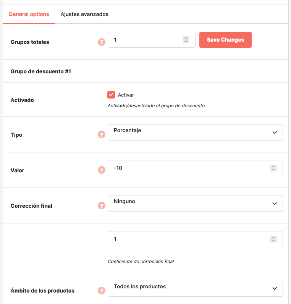Viewport: 291px width, 304px height.
Task: Click the Valor help question mark
Action: click(102, 170)
